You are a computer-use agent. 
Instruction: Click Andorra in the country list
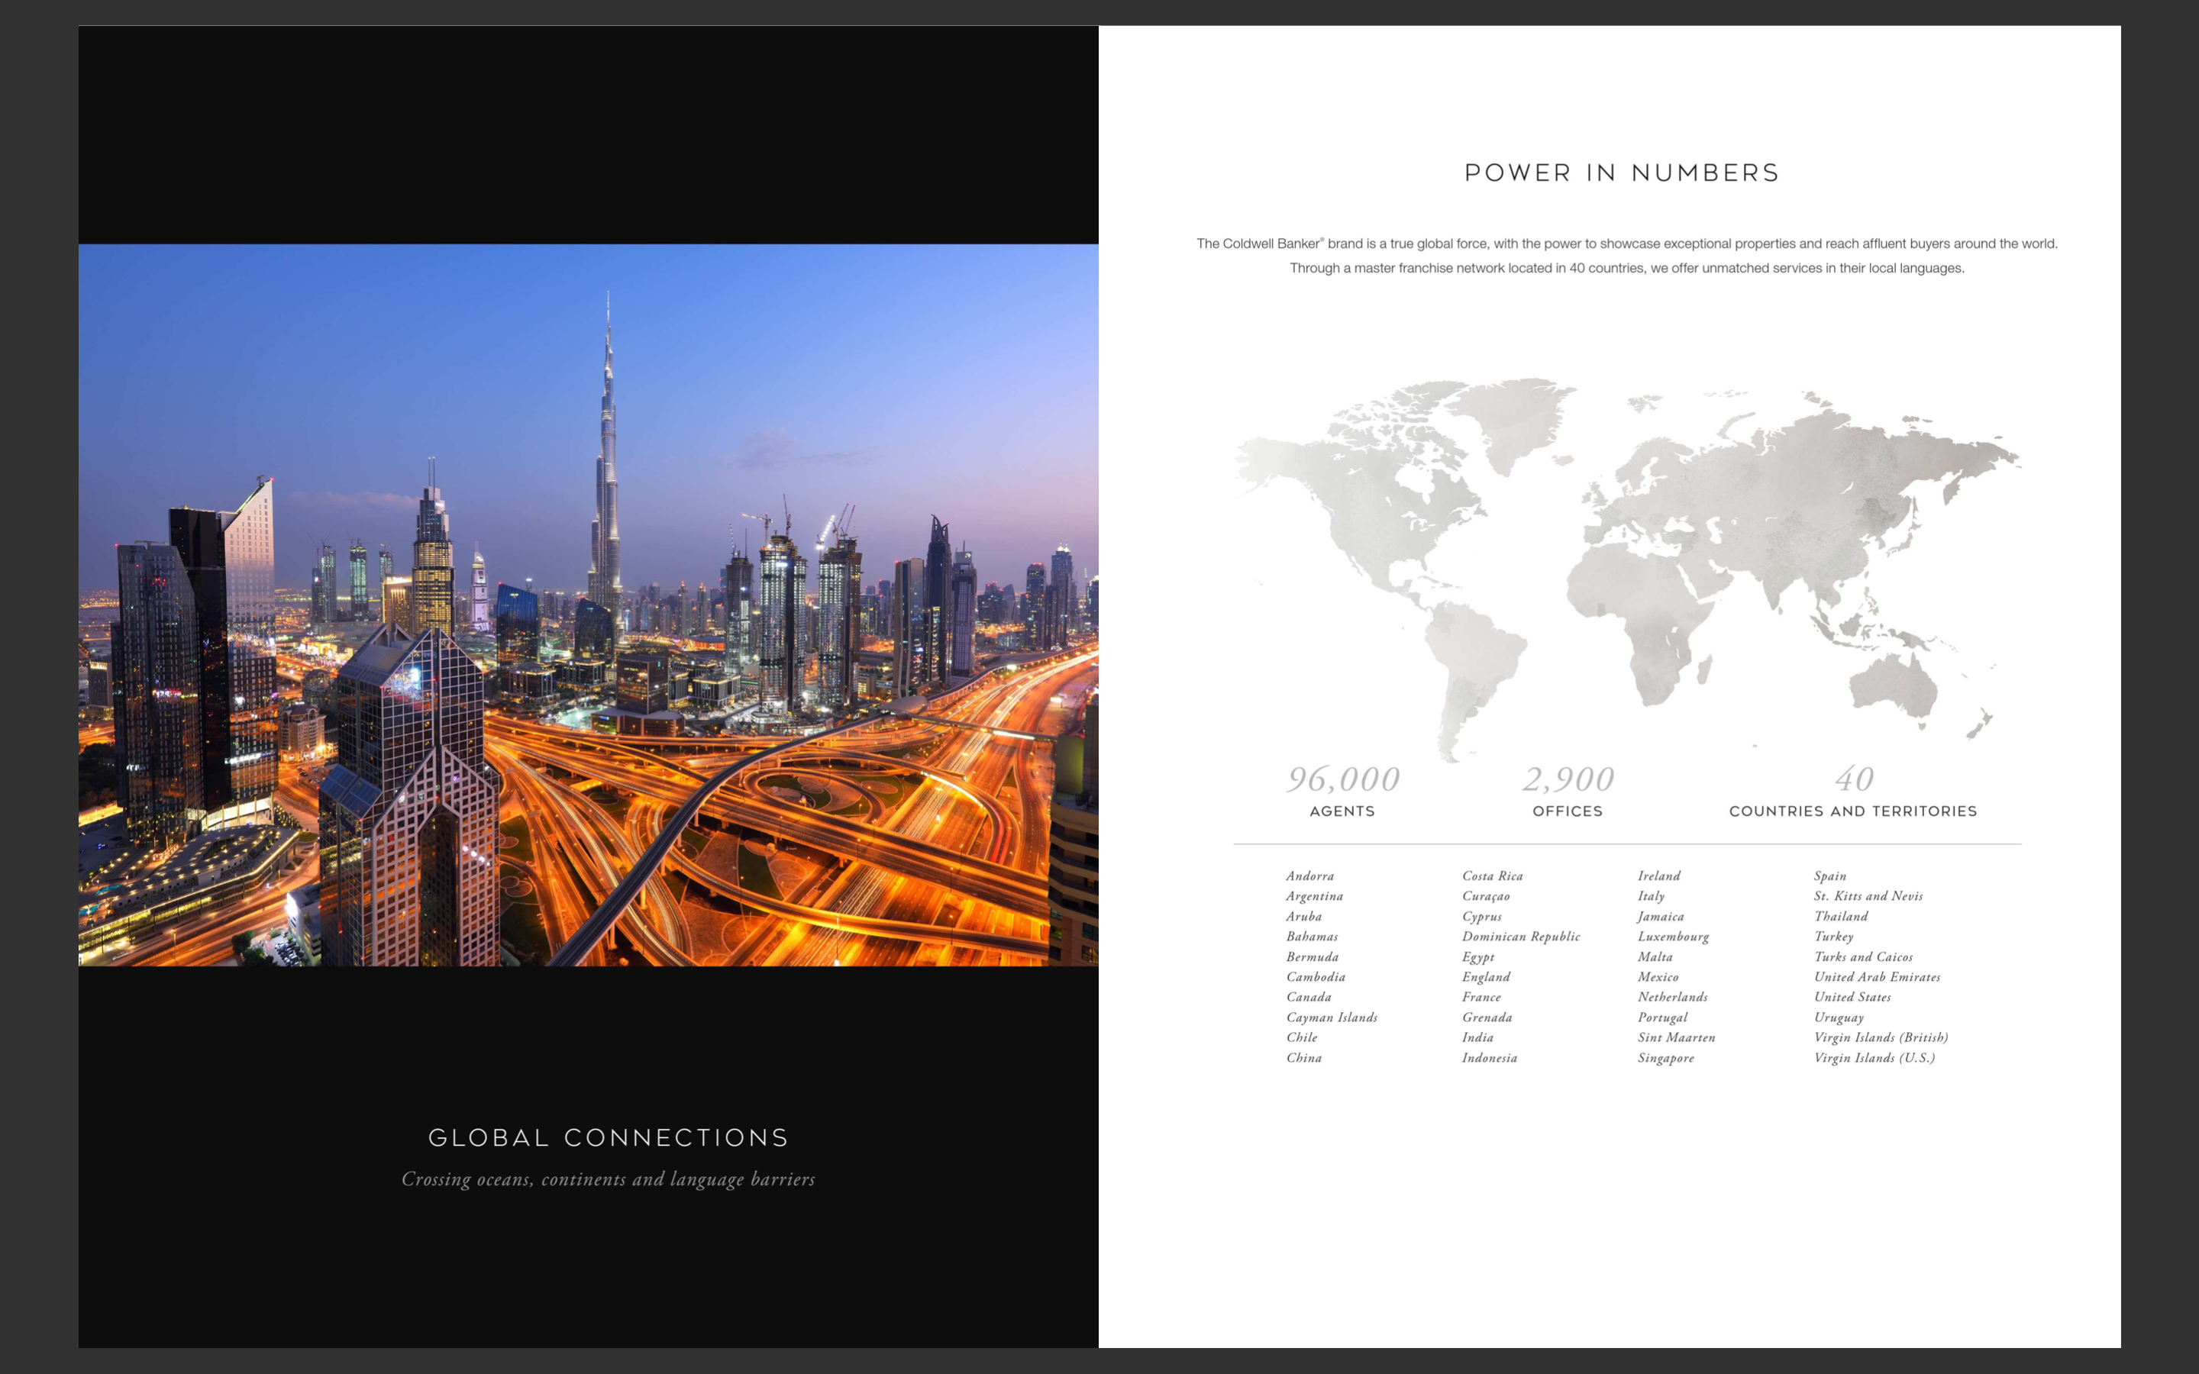1309,876
